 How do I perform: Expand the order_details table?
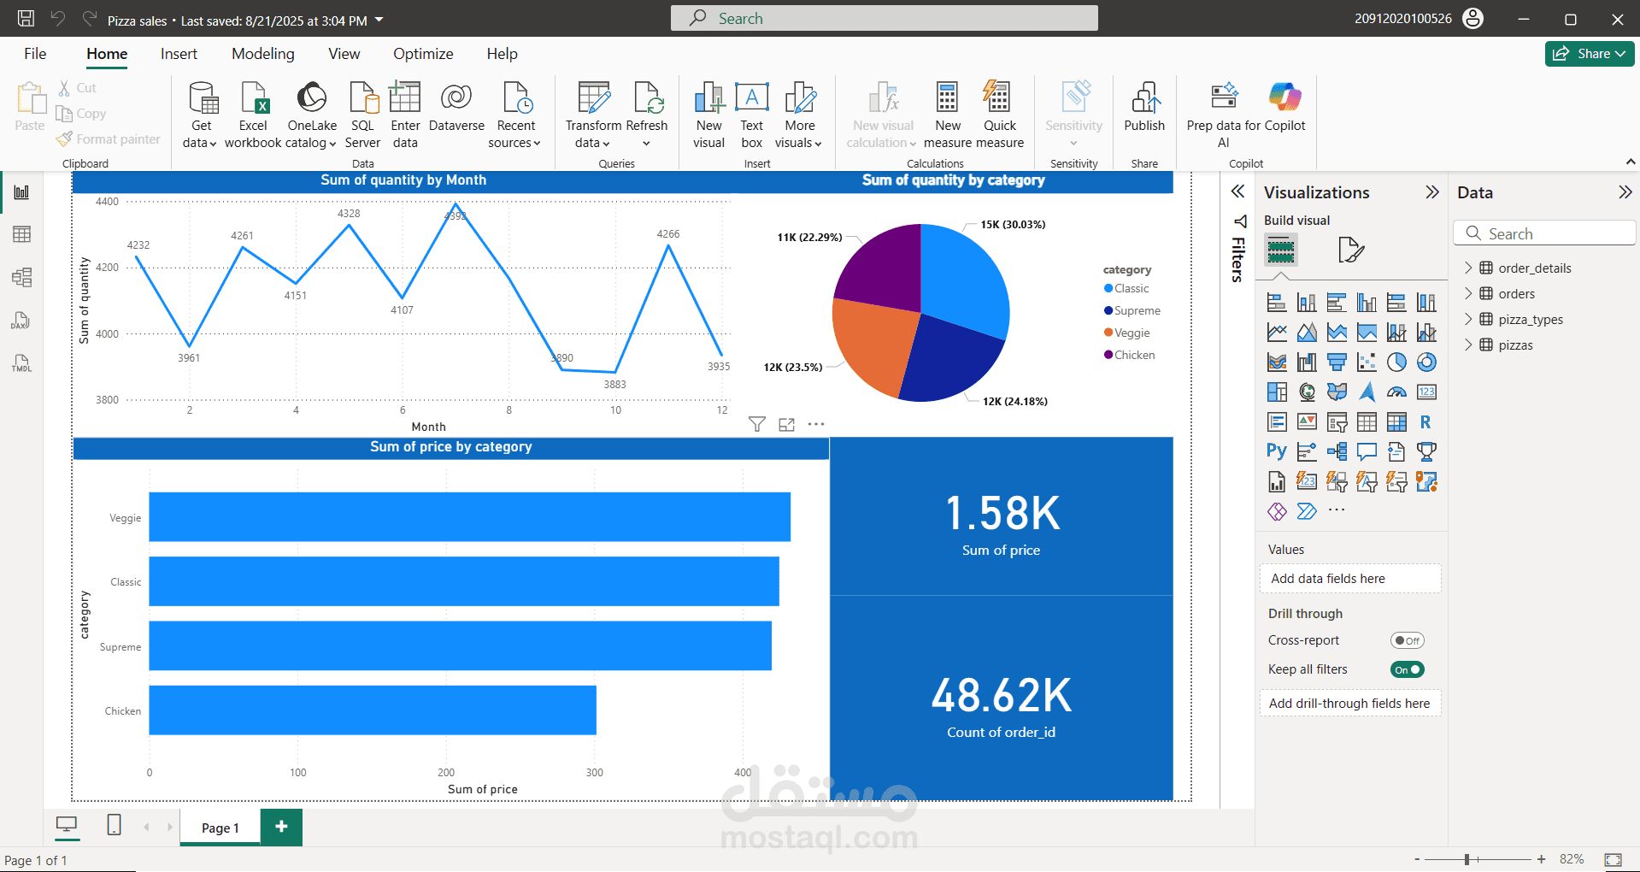[1468, 268]
